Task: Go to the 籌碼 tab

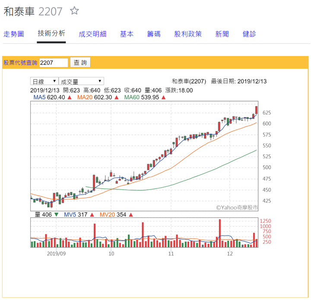Action: [154, 34]
